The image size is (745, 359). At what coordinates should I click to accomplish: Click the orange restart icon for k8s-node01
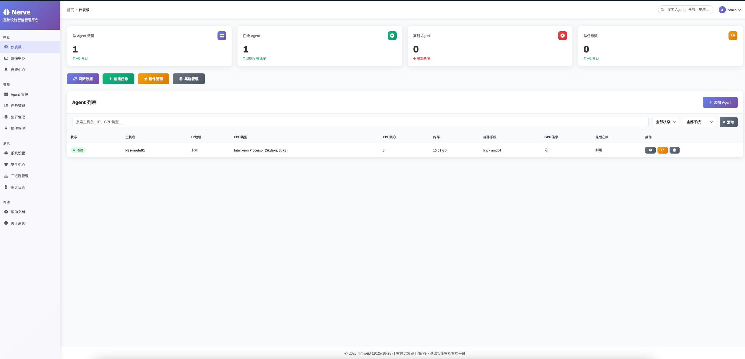662,150
